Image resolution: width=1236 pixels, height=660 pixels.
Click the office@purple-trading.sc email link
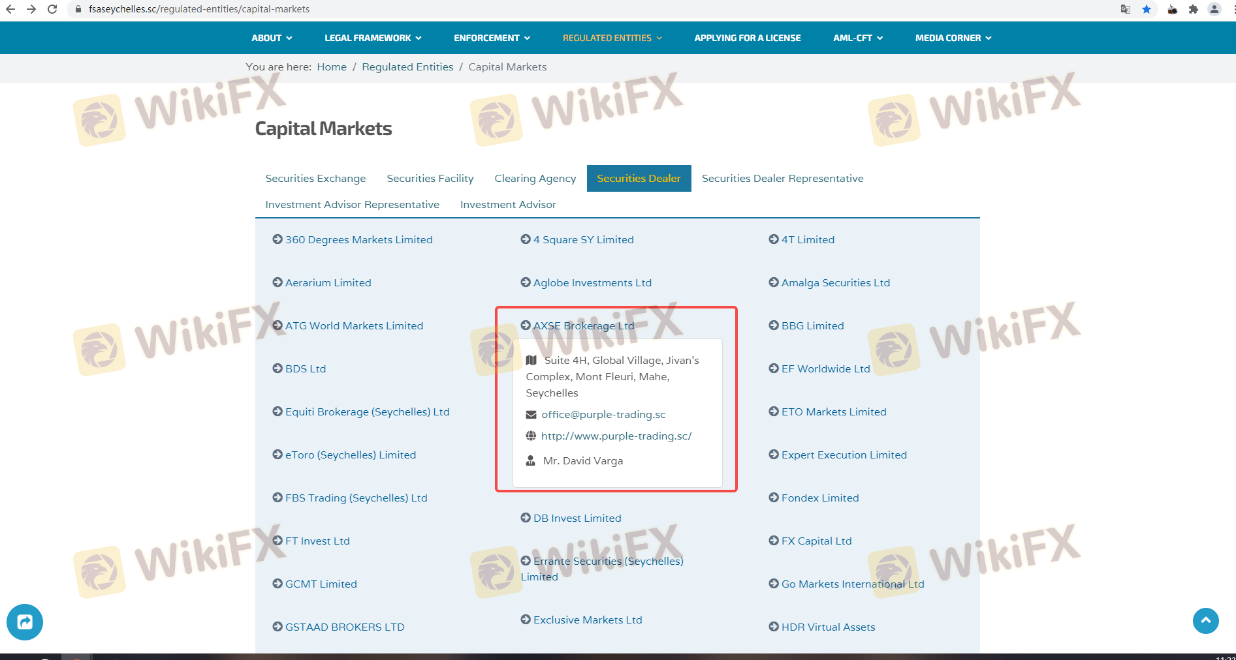pyautogui.click(x=603, y=414)
